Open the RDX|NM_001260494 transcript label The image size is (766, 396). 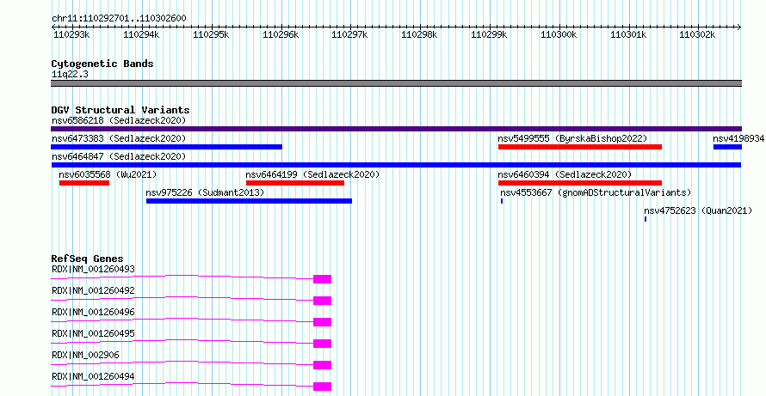coord(93,376)
